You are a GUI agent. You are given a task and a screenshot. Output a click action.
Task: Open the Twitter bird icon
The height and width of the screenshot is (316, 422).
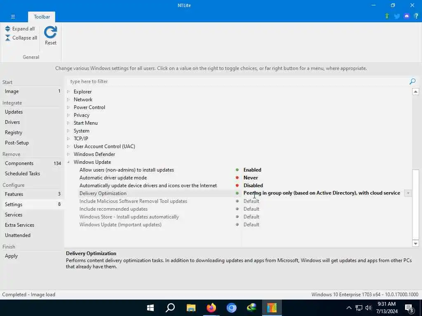click(x=397, y=16)
